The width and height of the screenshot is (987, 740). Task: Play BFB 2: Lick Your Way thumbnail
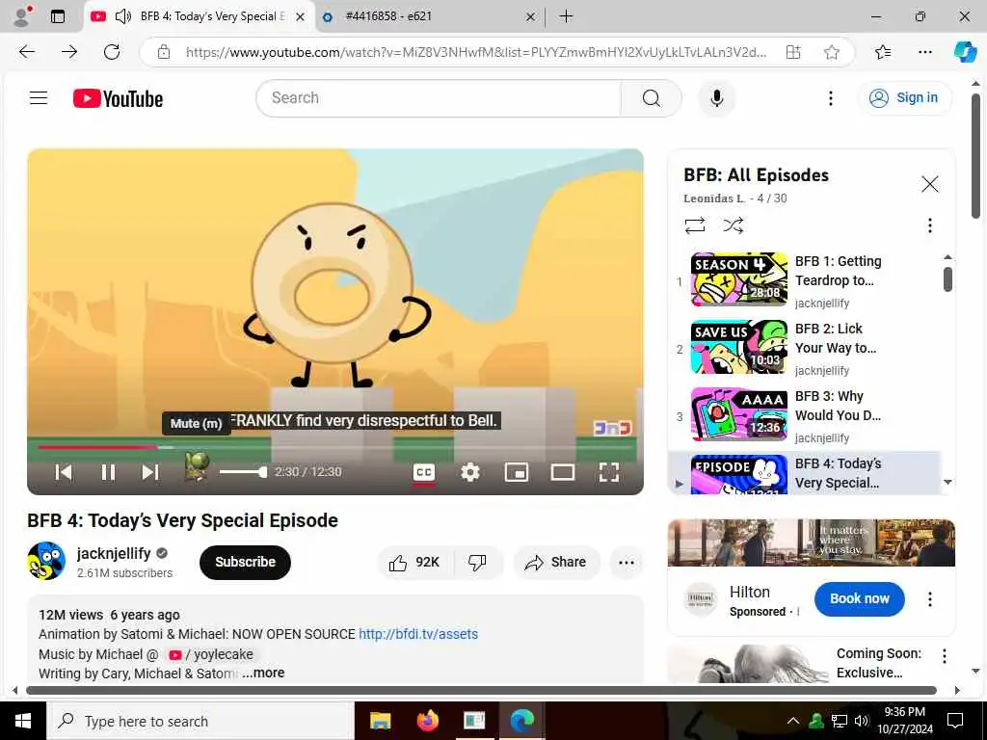click(739, 347)
